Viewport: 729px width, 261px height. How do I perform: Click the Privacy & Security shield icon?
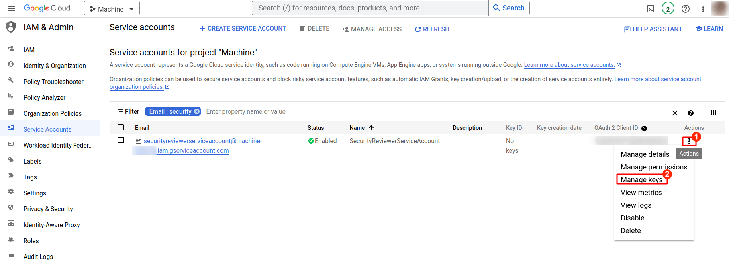click(11, 208)
